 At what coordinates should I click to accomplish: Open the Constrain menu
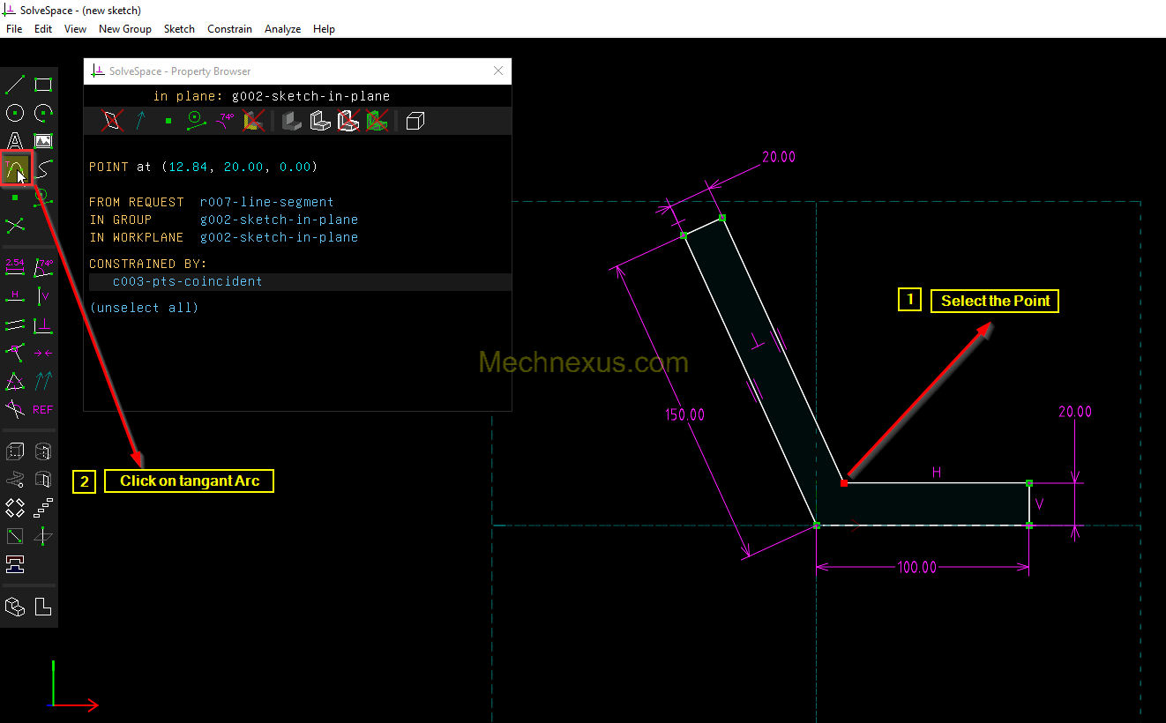pos(229,29)
